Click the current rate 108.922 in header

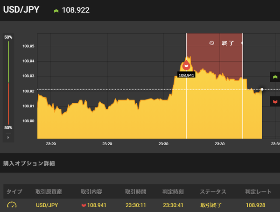pyautogui.click(x=76, y=10)
